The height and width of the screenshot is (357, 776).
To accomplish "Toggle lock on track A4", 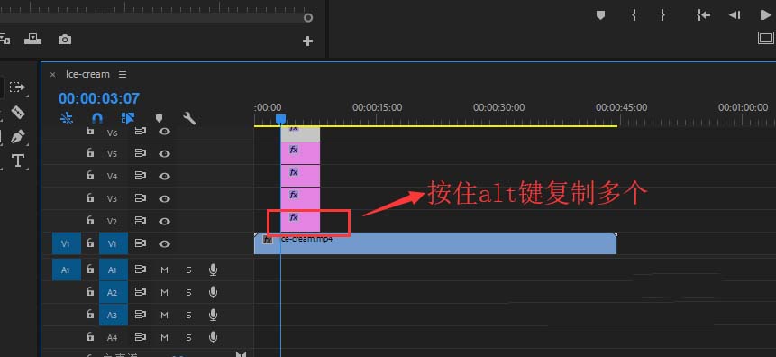I will (x=89, y=337).
